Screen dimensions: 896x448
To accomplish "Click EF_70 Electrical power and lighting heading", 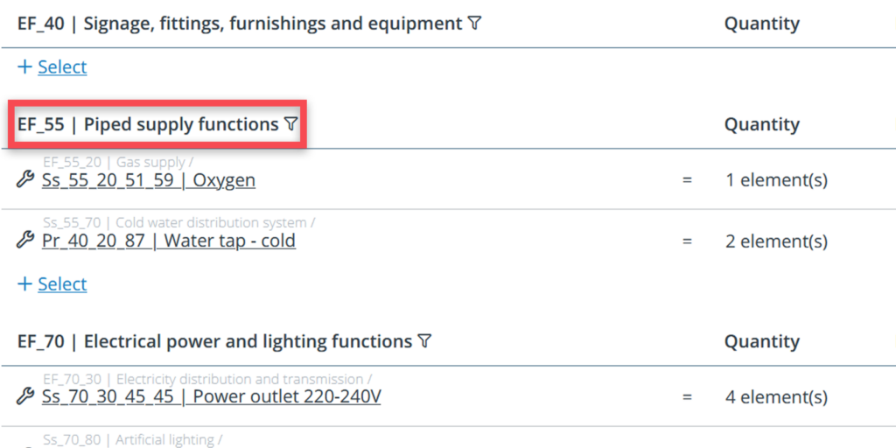I will click(214, 341).
